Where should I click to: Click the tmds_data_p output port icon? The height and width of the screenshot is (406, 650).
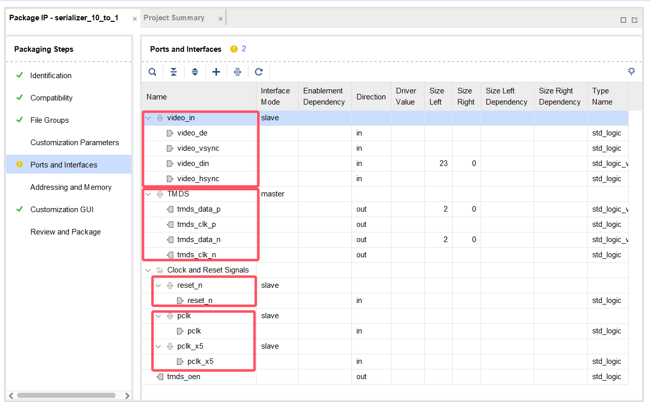pos(170,209)
